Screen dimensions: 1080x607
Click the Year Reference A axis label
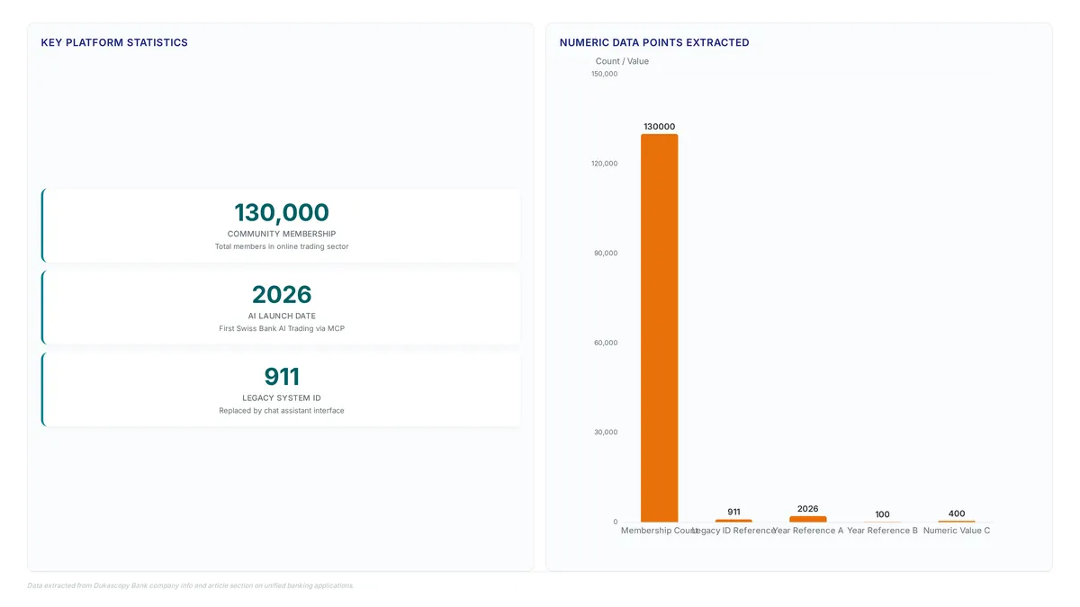808,531
